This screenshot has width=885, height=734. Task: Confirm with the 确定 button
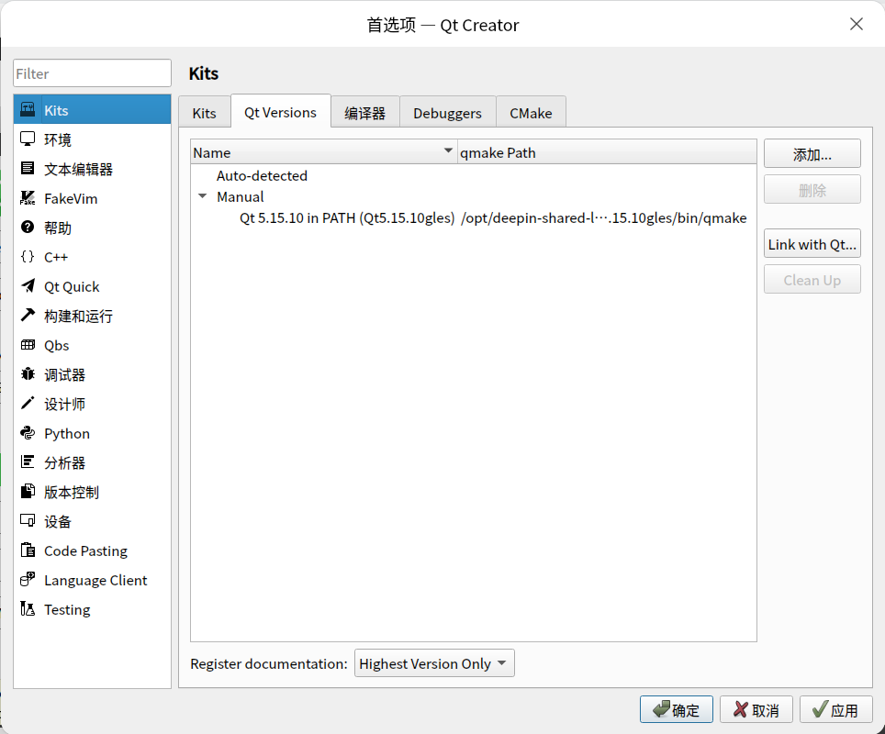(x=677, y=710)
